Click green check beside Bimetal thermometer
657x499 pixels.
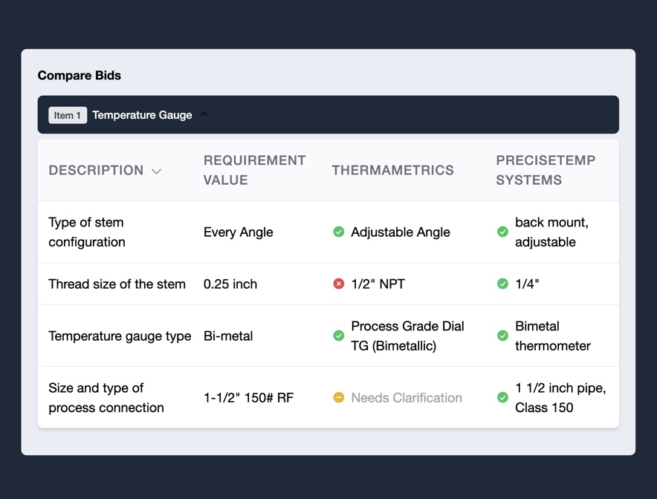[502, 336]
